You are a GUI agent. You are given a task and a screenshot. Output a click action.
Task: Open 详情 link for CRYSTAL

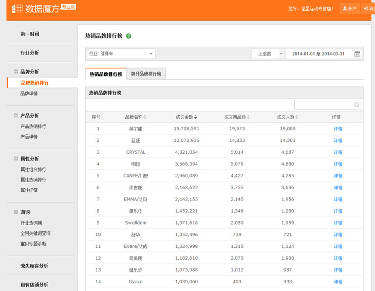pyautogui.click(x=338, y=152)
